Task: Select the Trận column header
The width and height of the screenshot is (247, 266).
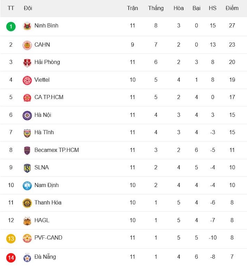Action: 133,8
